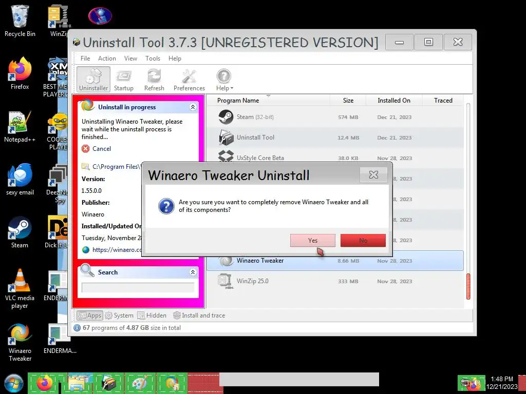Switch to the Startup toolbar view
Image resolution: width=526 pixels, height=394 pixels.
[123, 80]
